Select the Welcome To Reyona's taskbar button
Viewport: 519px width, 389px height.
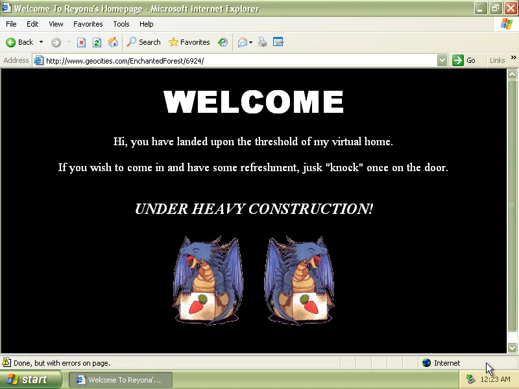(121, 380)
